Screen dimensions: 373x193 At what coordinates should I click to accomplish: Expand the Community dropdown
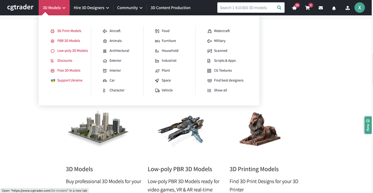pos(129,8)
